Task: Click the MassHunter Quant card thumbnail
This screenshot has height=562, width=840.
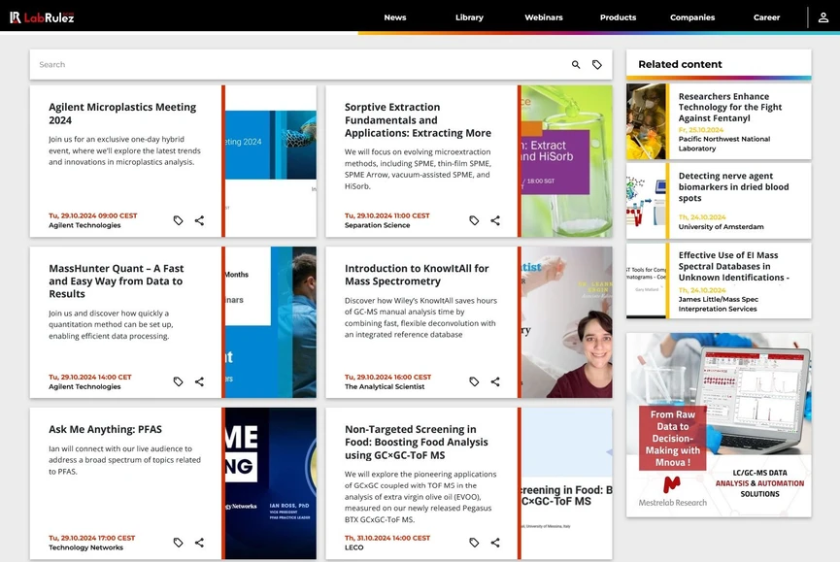Action: click(271, 322)
